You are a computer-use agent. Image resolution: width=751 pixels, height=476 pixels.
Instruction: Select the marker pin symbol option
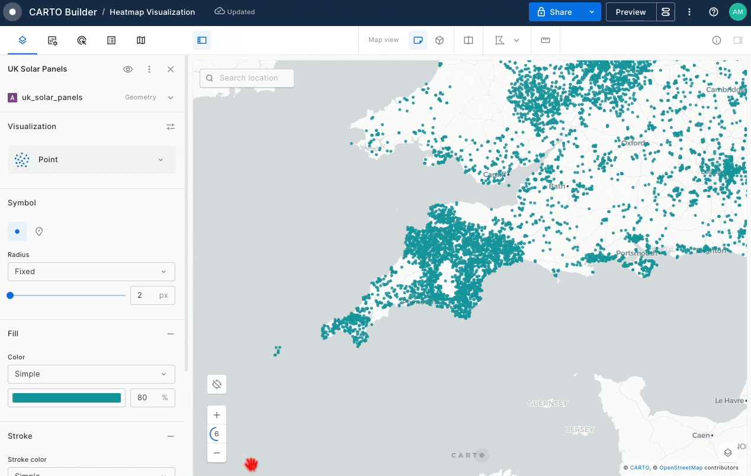pos(39,231)
